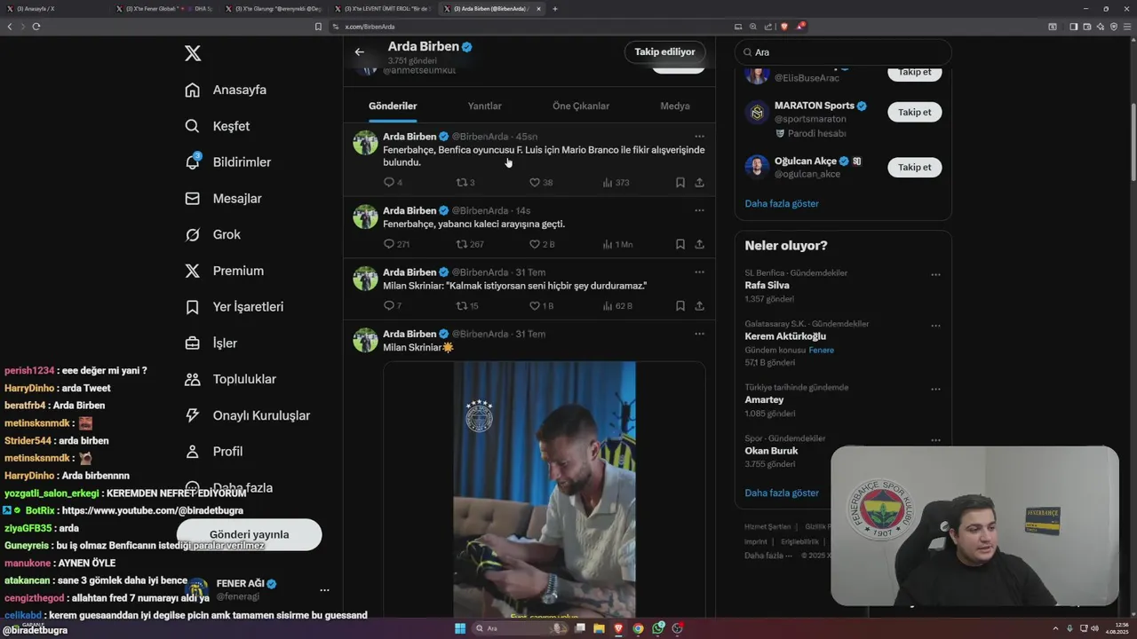Screen dimensions: 1137x639
Task: View analytics of the F. Luis post
Action: pos(616,183)
